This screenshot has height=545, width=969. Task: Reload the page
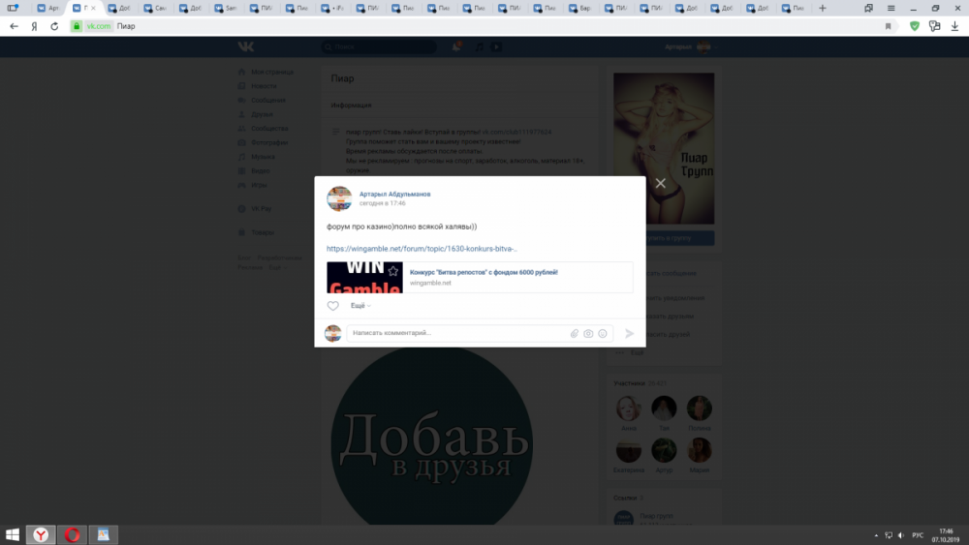(x=54, y=26)
